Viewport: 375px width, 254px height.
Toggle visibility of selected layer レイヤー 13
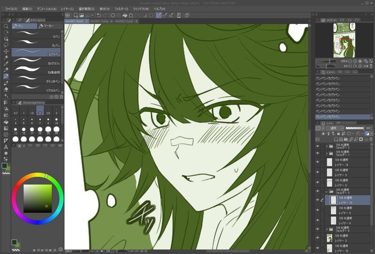(318, 200)
